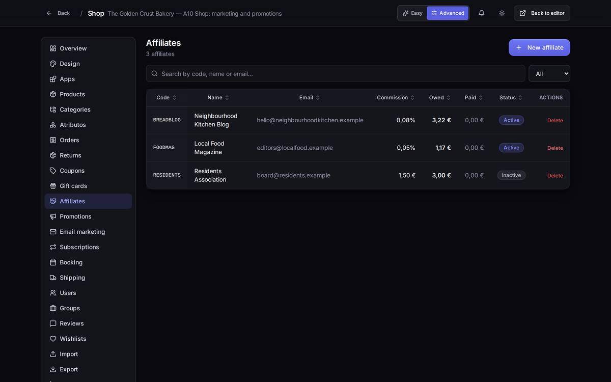
Task: Open Orders label in sidebar
Action: click(x=69, y=140)
